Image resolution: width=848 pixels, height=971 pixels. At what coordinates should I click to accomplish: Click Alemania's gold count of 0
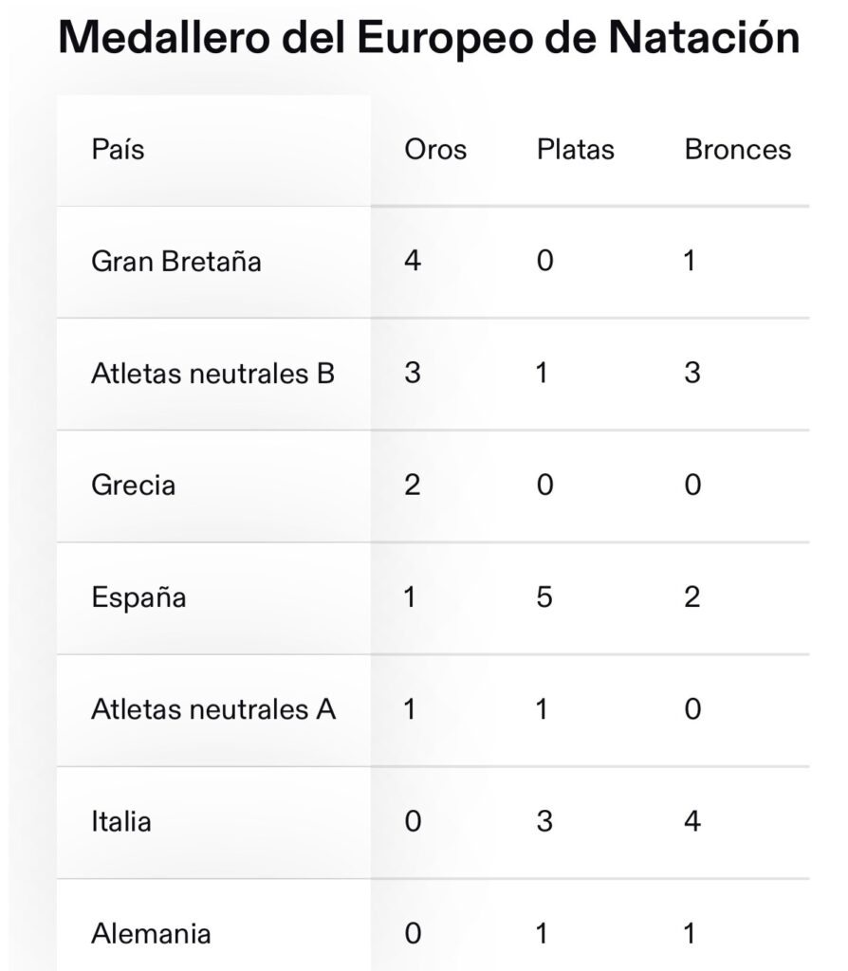pyautogui.click(x=414, y=934)
